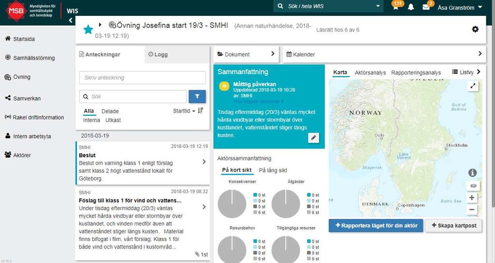
Task: Click the Åtgärder pie chart
Action: click(286, 204)
